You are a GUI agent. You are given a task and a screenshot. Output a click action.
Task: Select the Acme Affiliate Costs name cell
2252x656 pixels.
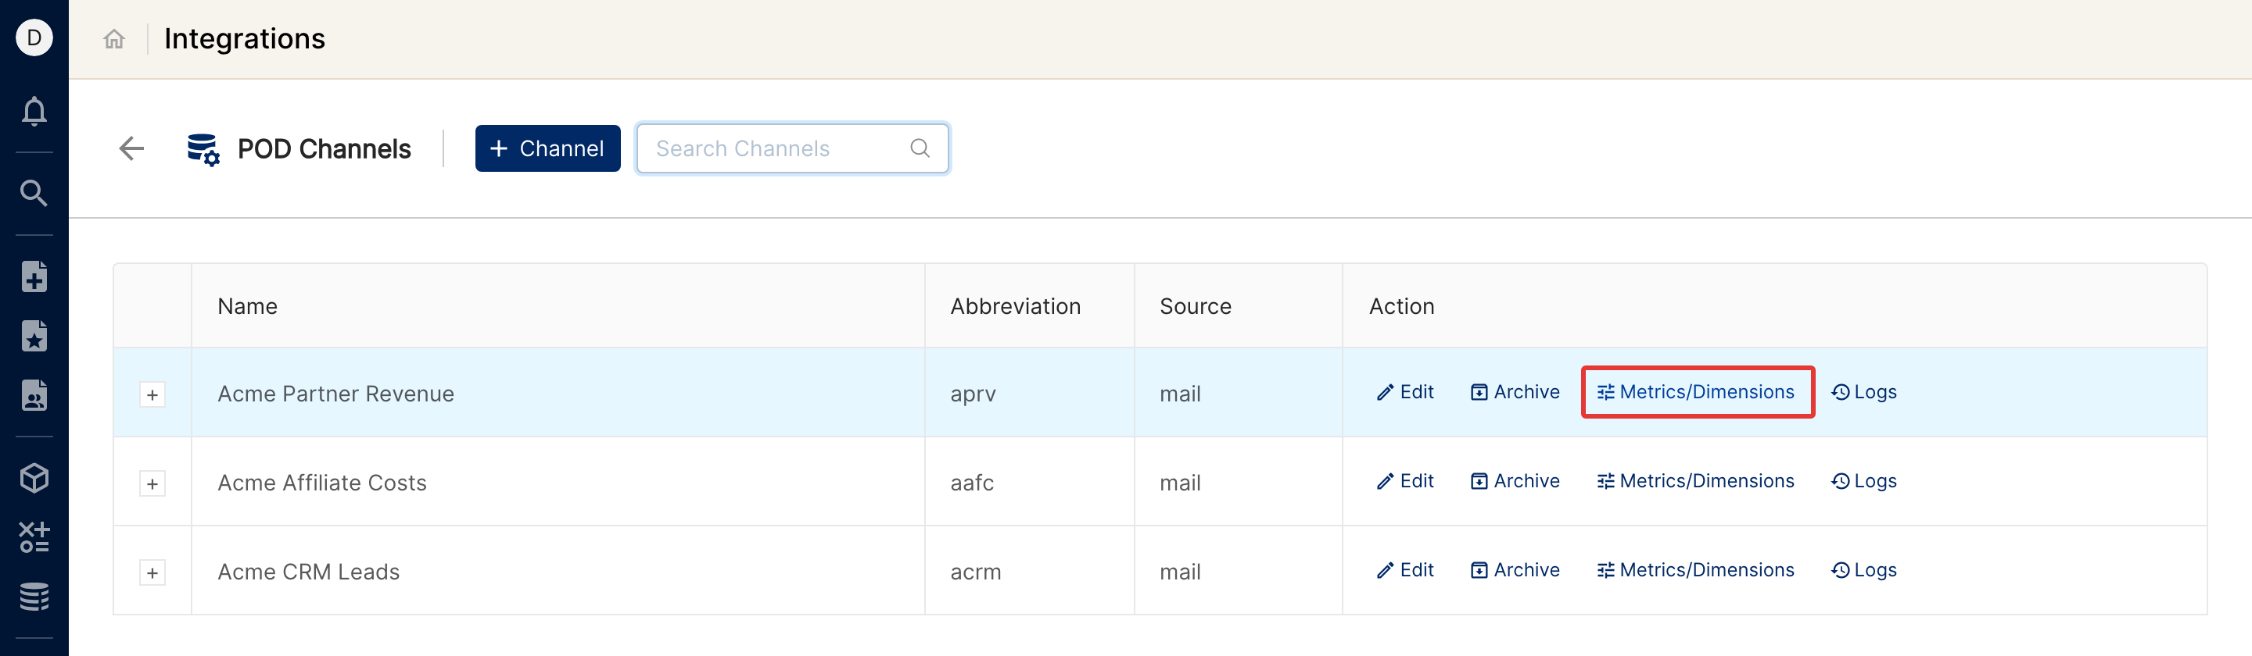558,482
